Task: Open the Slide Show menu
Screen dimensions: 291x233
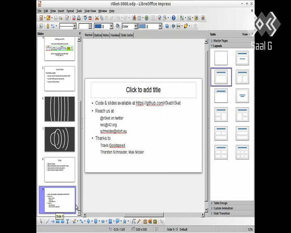Action: 90,11
